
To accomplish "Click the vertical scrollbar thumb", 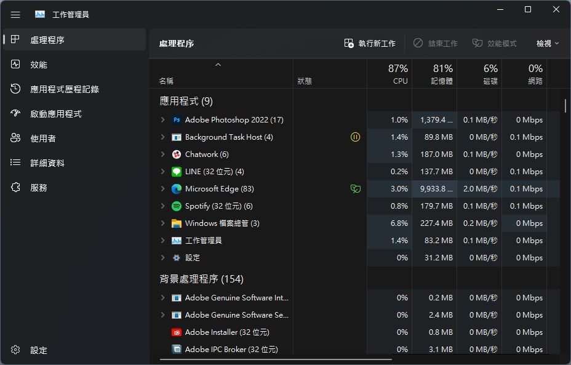I will coord(565,106).
